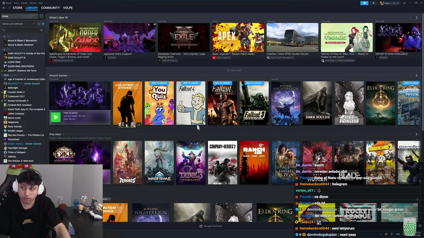Select The Witcher 3: Wild Hunt

pos(23,161)
